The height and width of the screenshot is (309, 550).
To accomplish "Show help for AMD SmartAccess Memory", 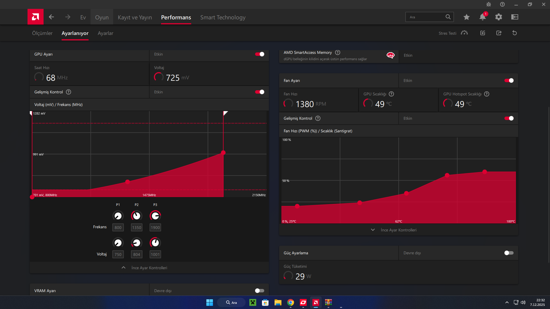I will coord(338,52).
